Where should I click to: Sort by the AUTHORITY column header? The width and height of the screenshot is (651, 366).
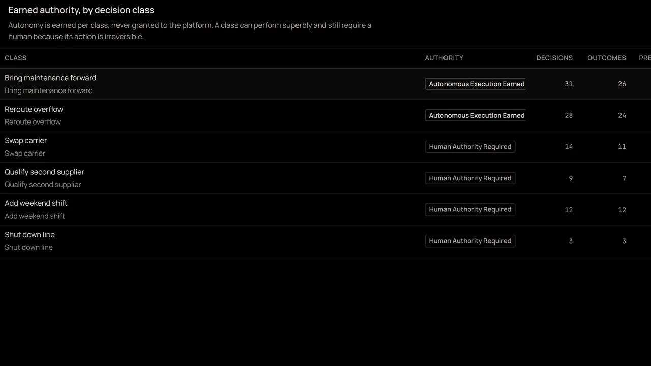444,58
